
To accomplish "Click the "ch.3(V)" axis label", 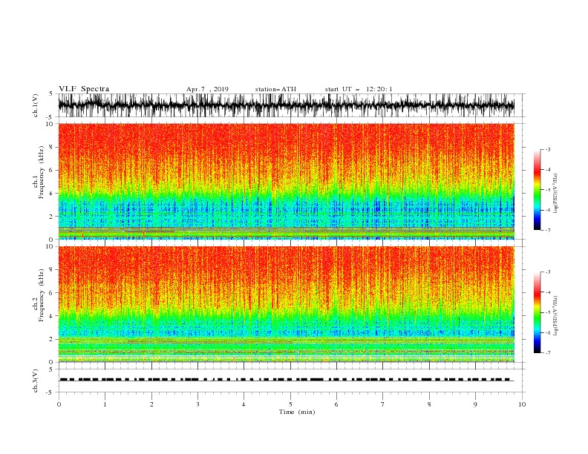I will [36, 381].
